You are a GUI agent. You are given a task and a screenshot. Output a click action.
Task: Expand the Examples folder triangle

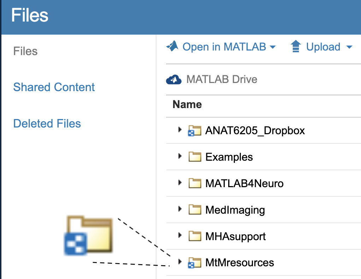click(180, 156)
